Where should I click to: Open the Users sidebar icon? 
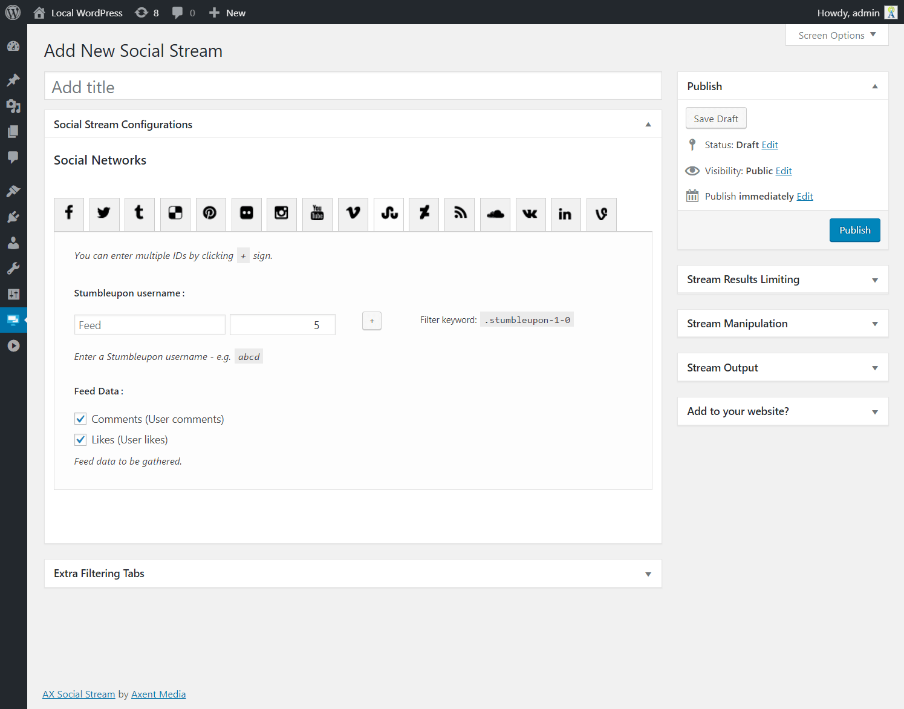point(13,243)
